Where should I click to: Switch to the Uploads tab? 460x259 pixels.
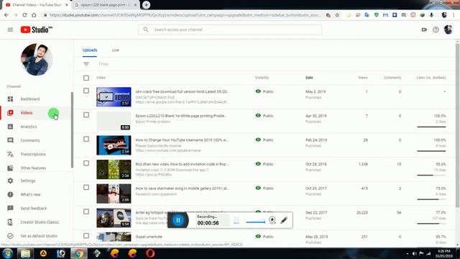click(x=90, y=50)
